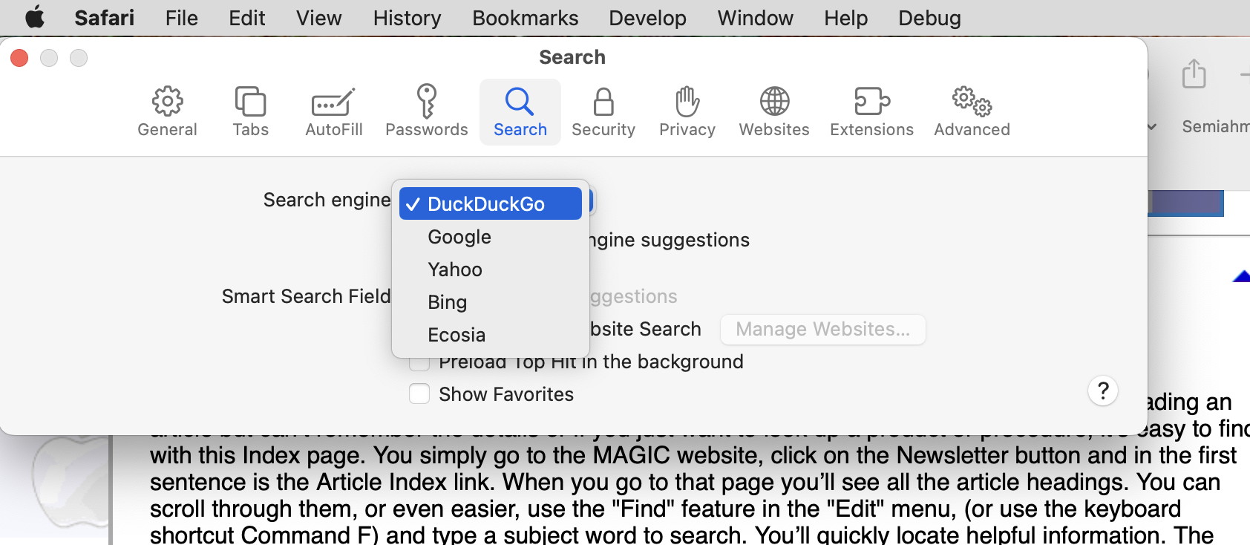Open the Extensions preferences pane
The width and height of the screenshot is (1250, 545).
(871, 112)
